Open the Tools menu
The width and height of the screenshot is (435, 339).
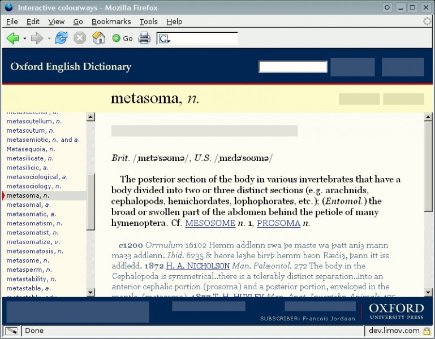(148, 21)
